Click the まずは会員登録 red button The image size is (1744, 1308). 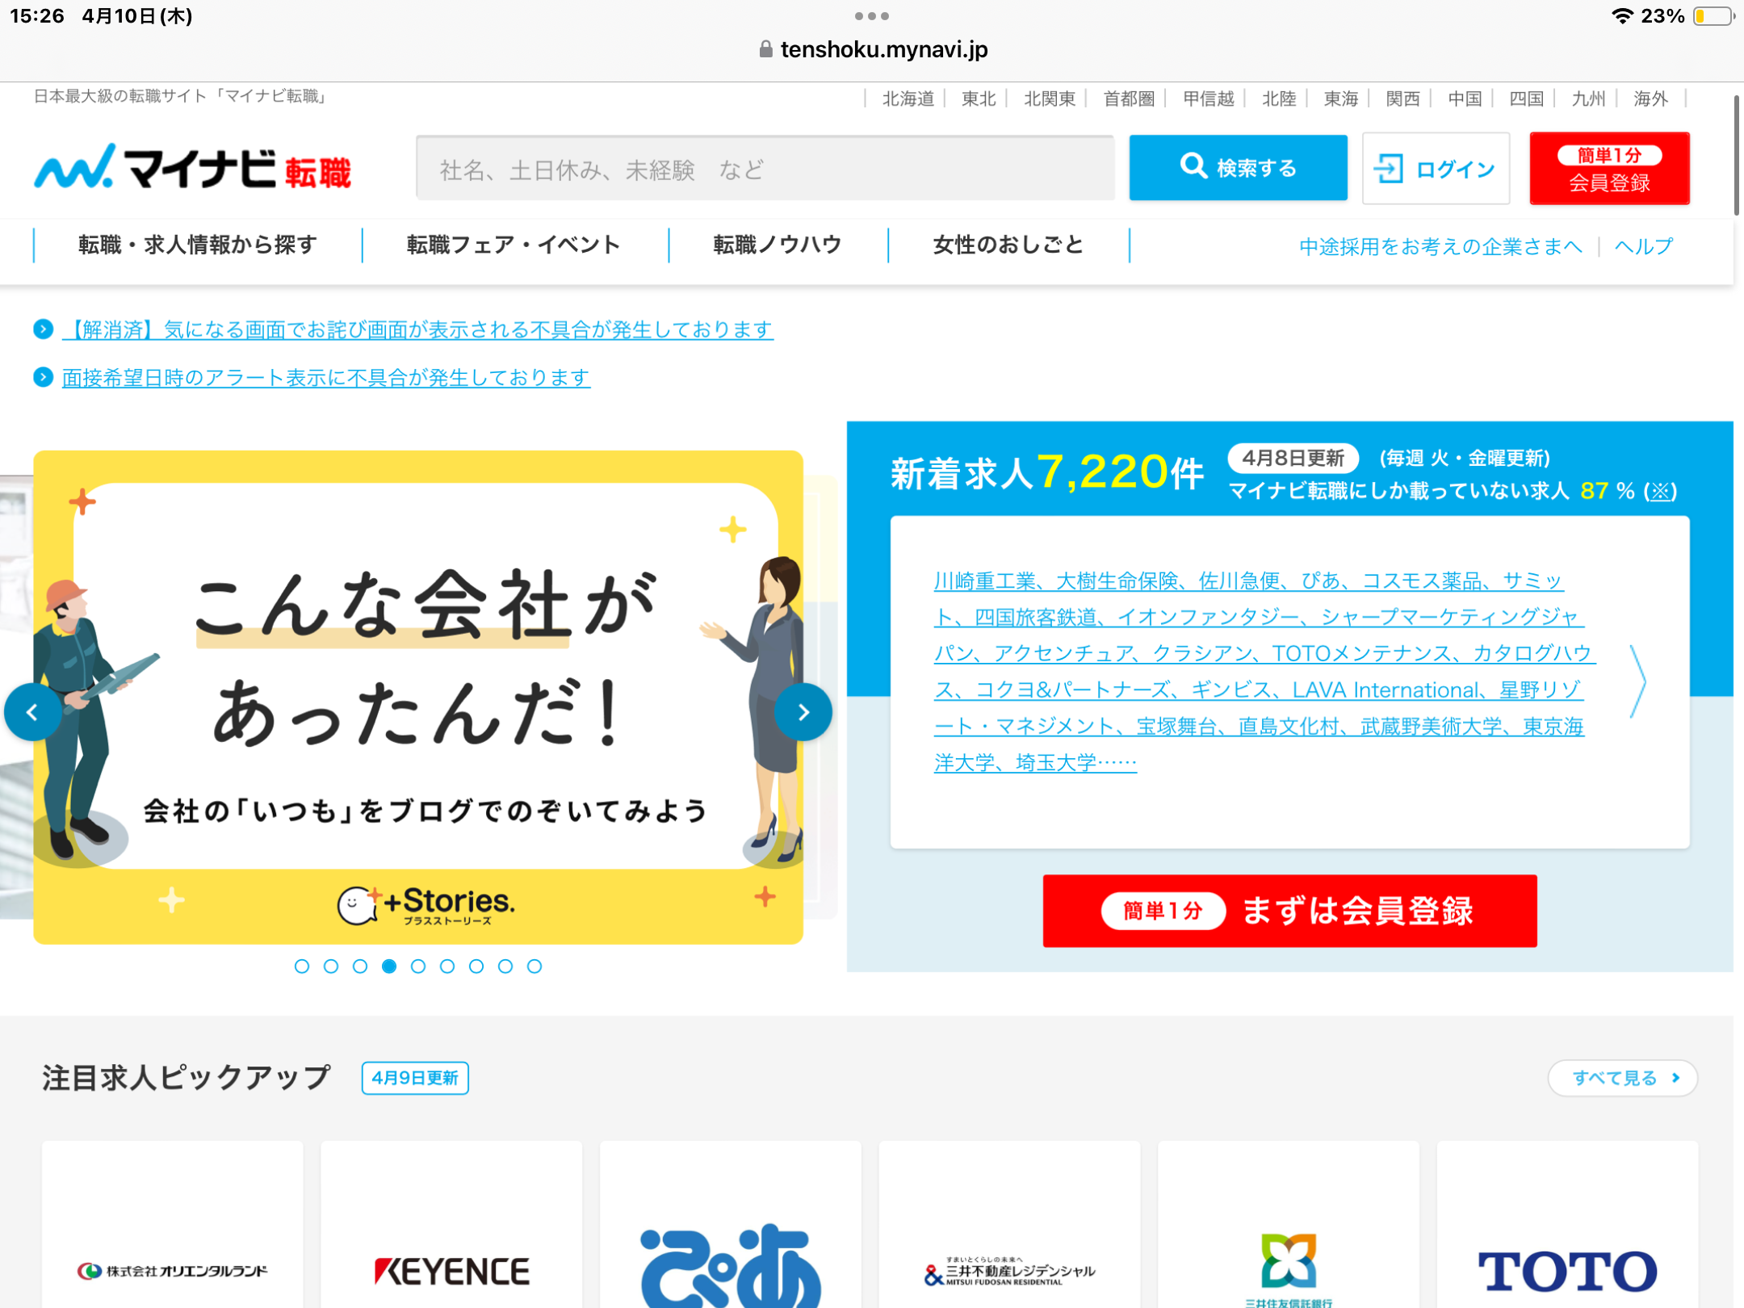(1289, 911)
